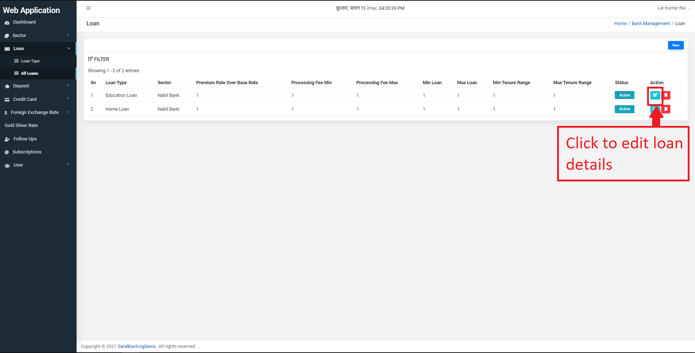Open the Dashboard menu item
The width and height of the screenshot is (695, 353).
click(x=38, y=22)
